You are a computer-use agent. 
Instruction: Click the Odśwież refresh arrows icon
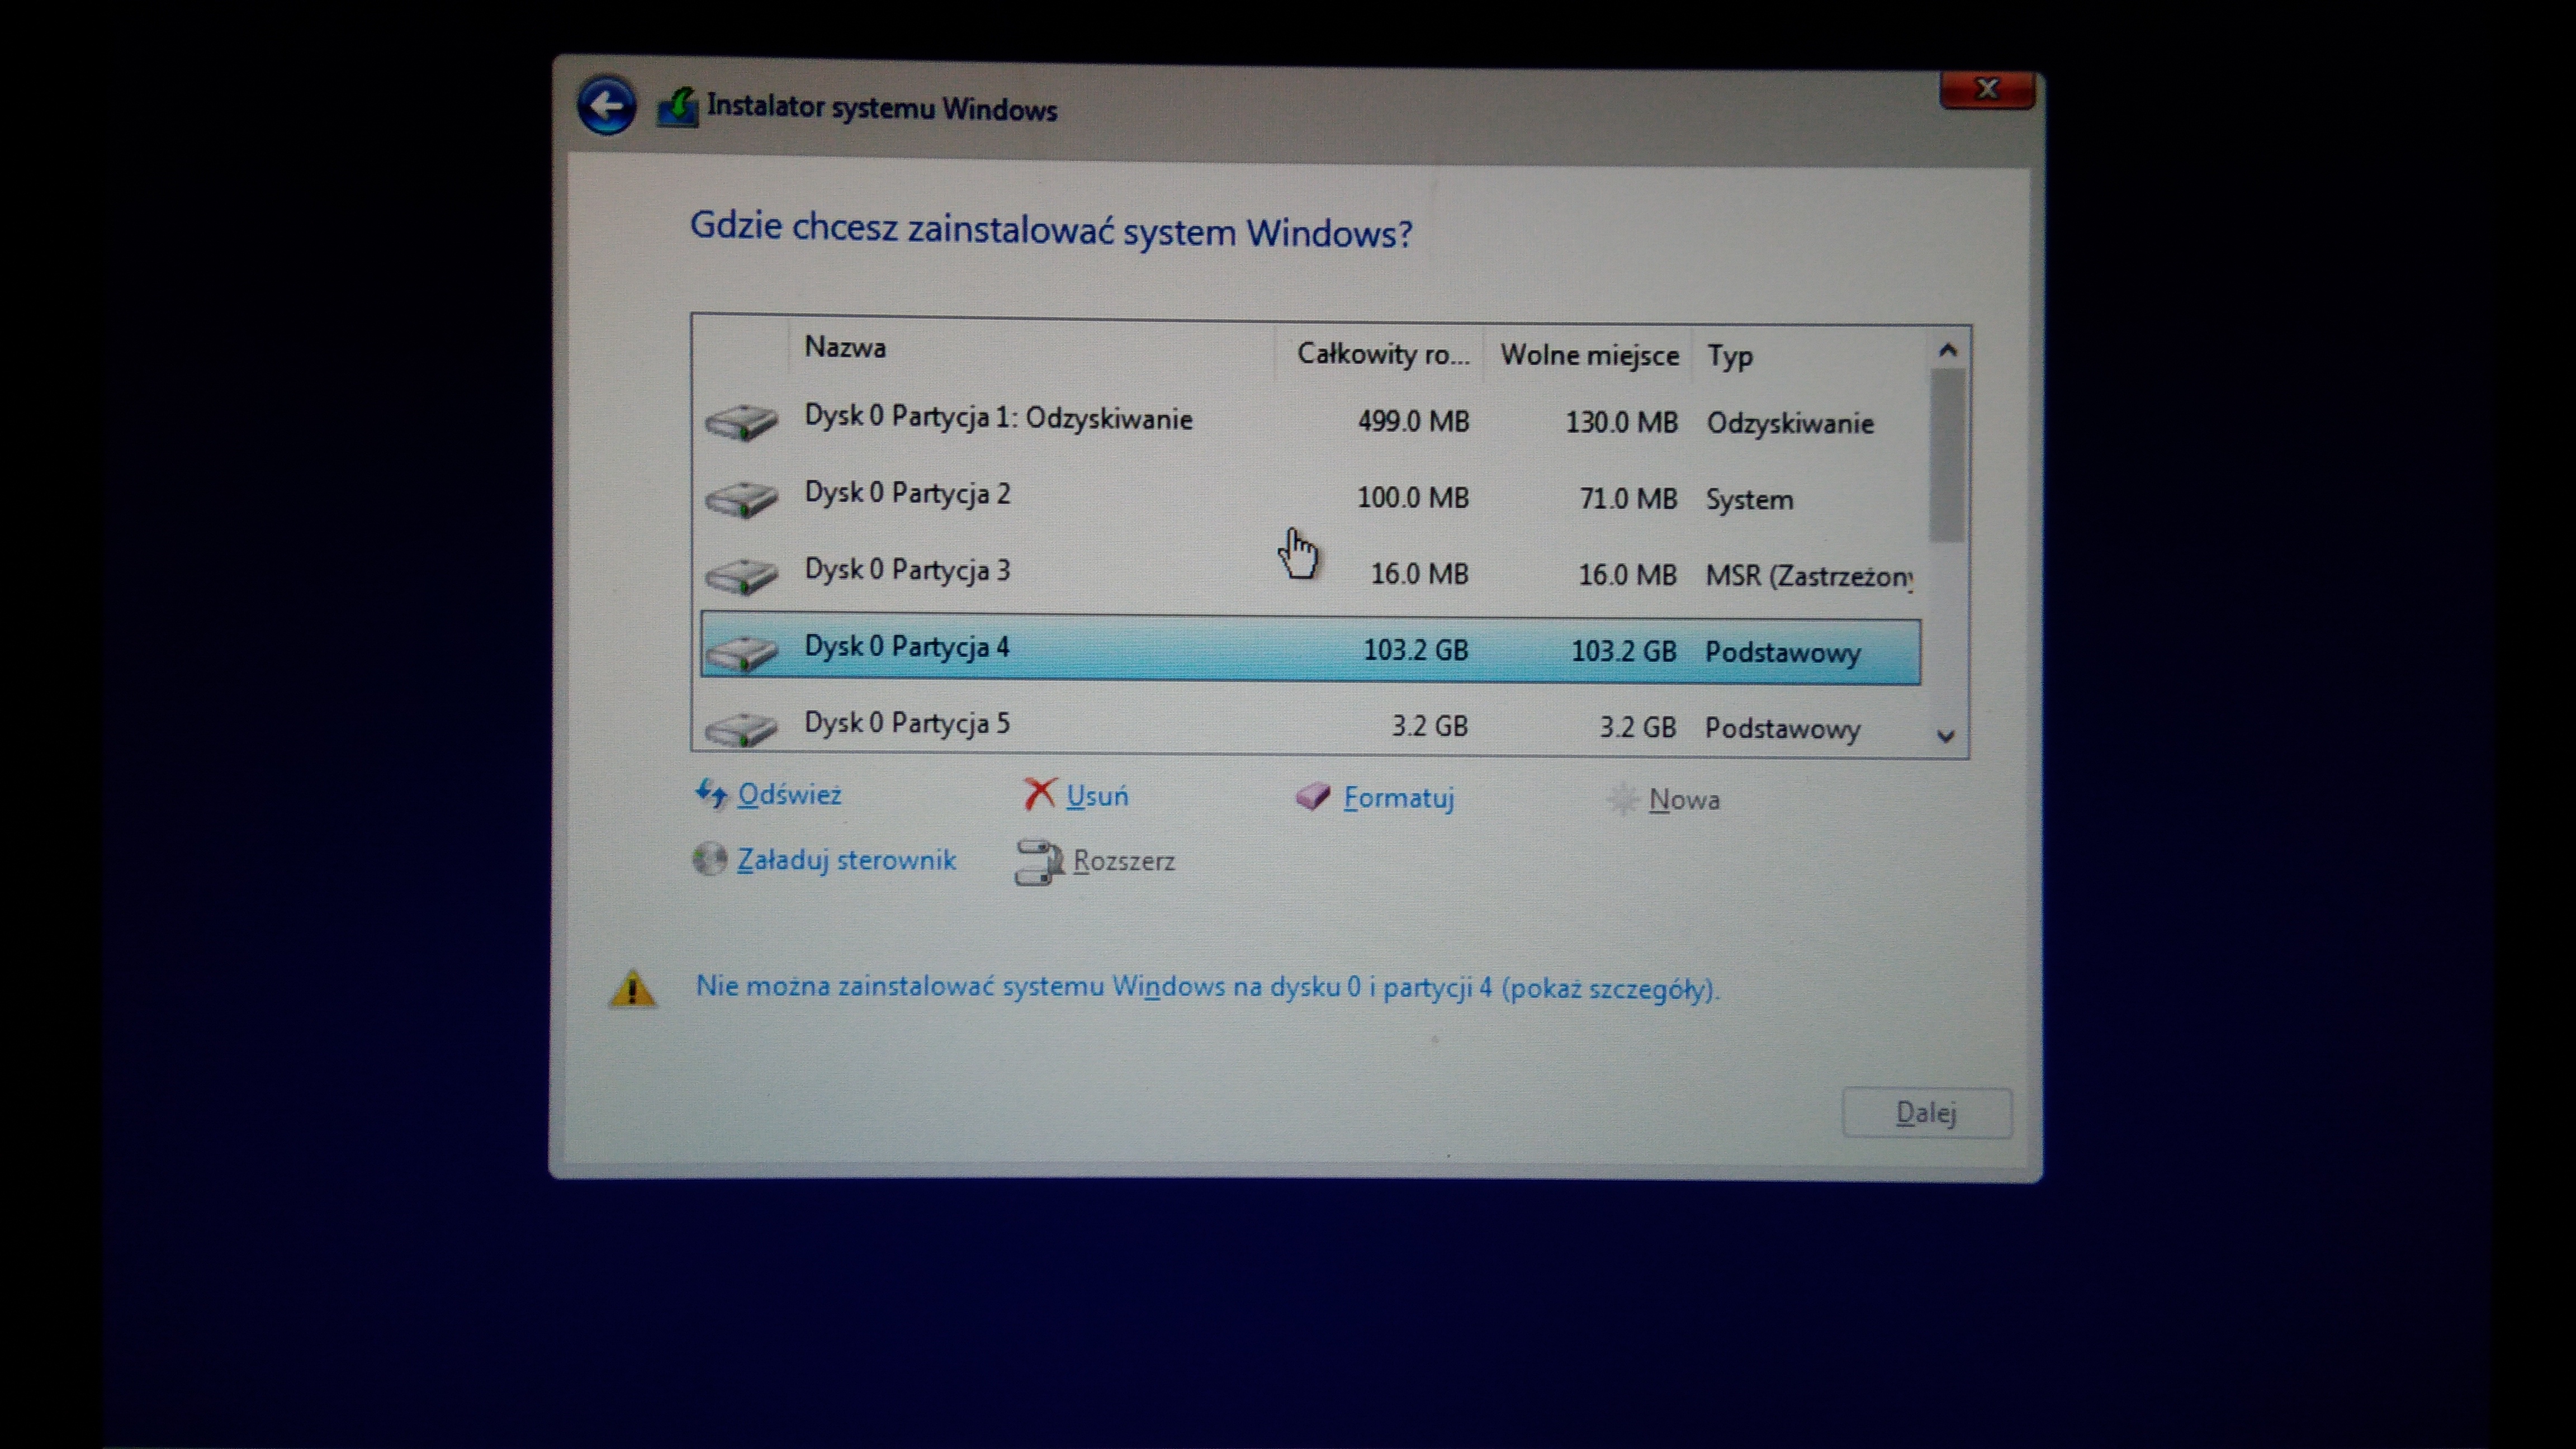[x=711, y=794]
